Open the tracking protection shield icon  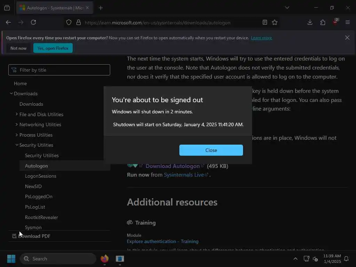click(x=69, y=22)
